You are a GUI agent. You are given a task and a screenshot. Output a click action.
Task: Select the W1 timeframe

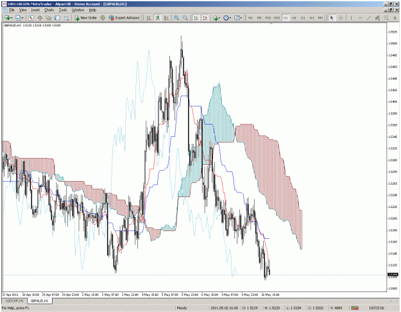[312, 18]
